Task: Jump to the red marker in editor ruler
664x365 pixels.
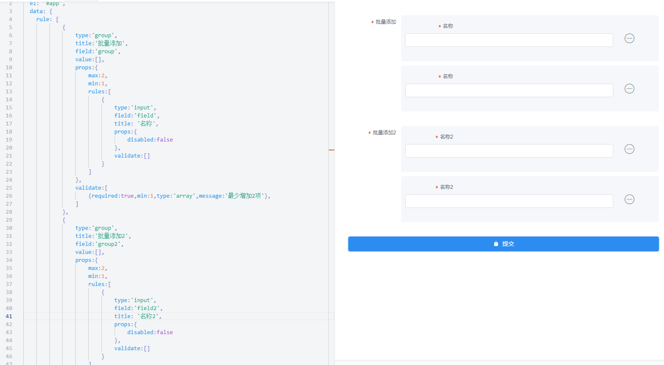Action: click(x=331, y=150)
